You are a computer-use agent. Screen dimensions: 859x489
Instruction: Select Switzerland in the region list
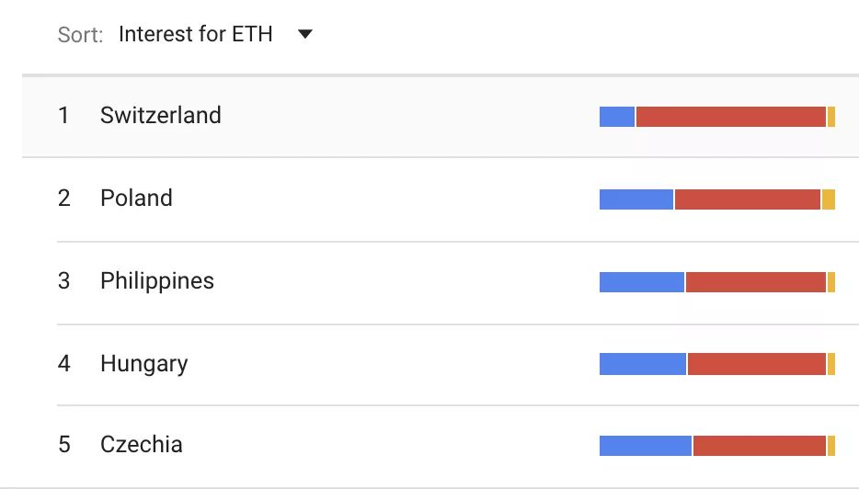coord(161,116)
